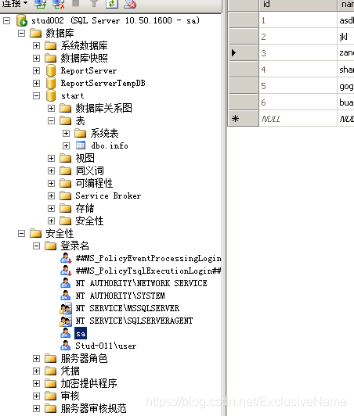Click the gray filter funnel icon

(x=94, y=3)
